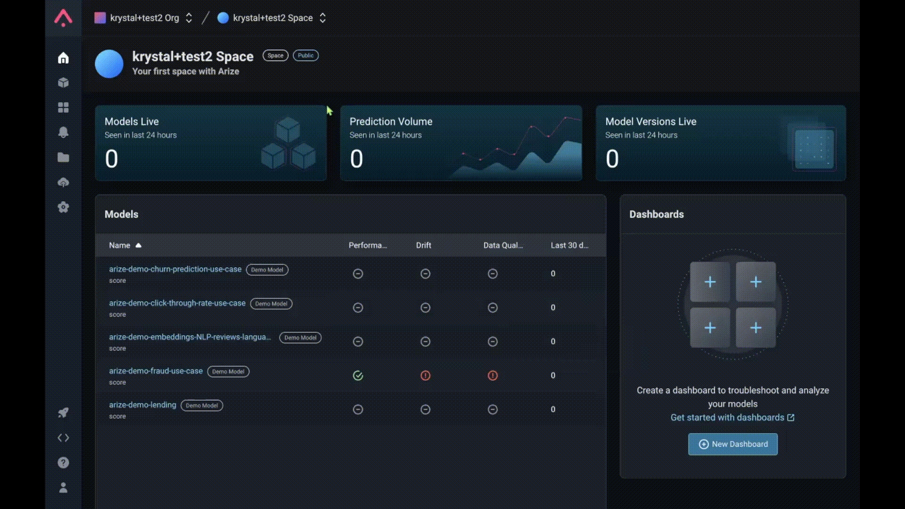Click the Drift column header

point(423,246)
